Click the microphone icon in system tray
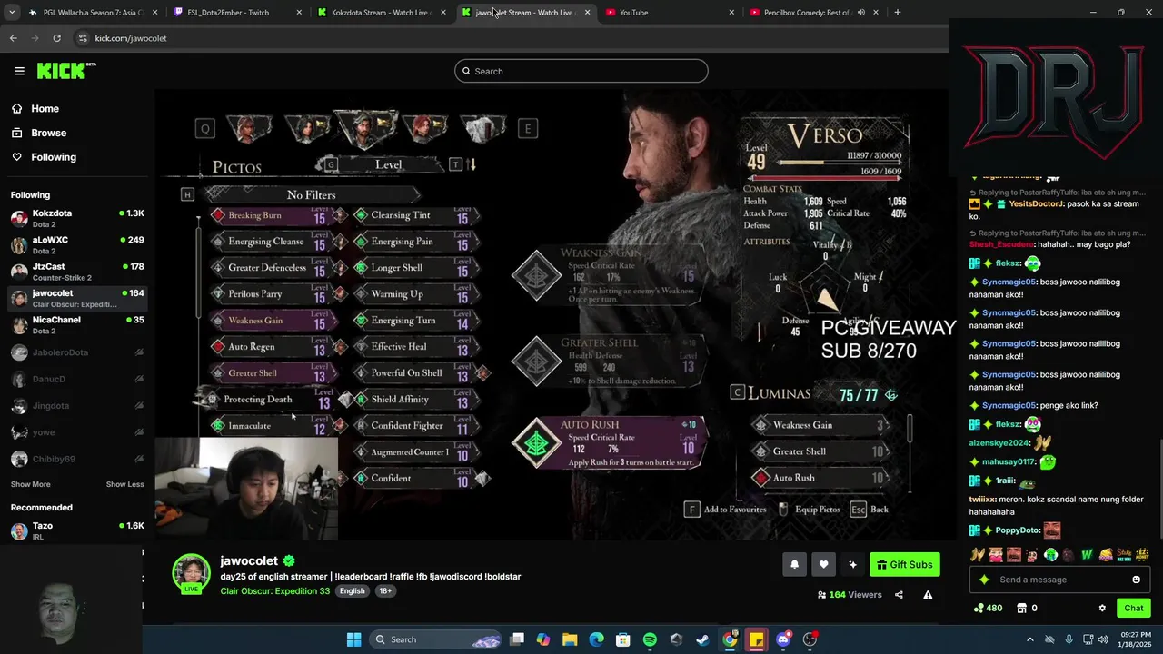 coord(1069,639)
